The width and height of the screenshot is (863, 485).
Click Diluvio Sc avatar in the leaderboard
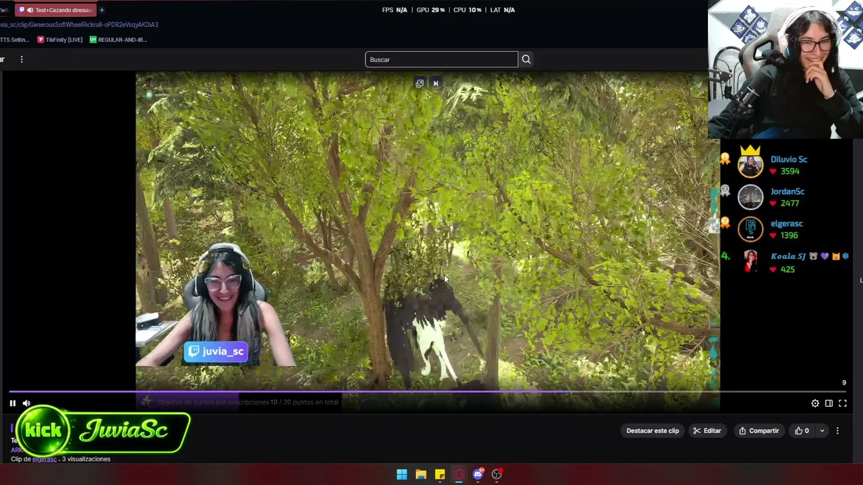(x=750, y=164)
